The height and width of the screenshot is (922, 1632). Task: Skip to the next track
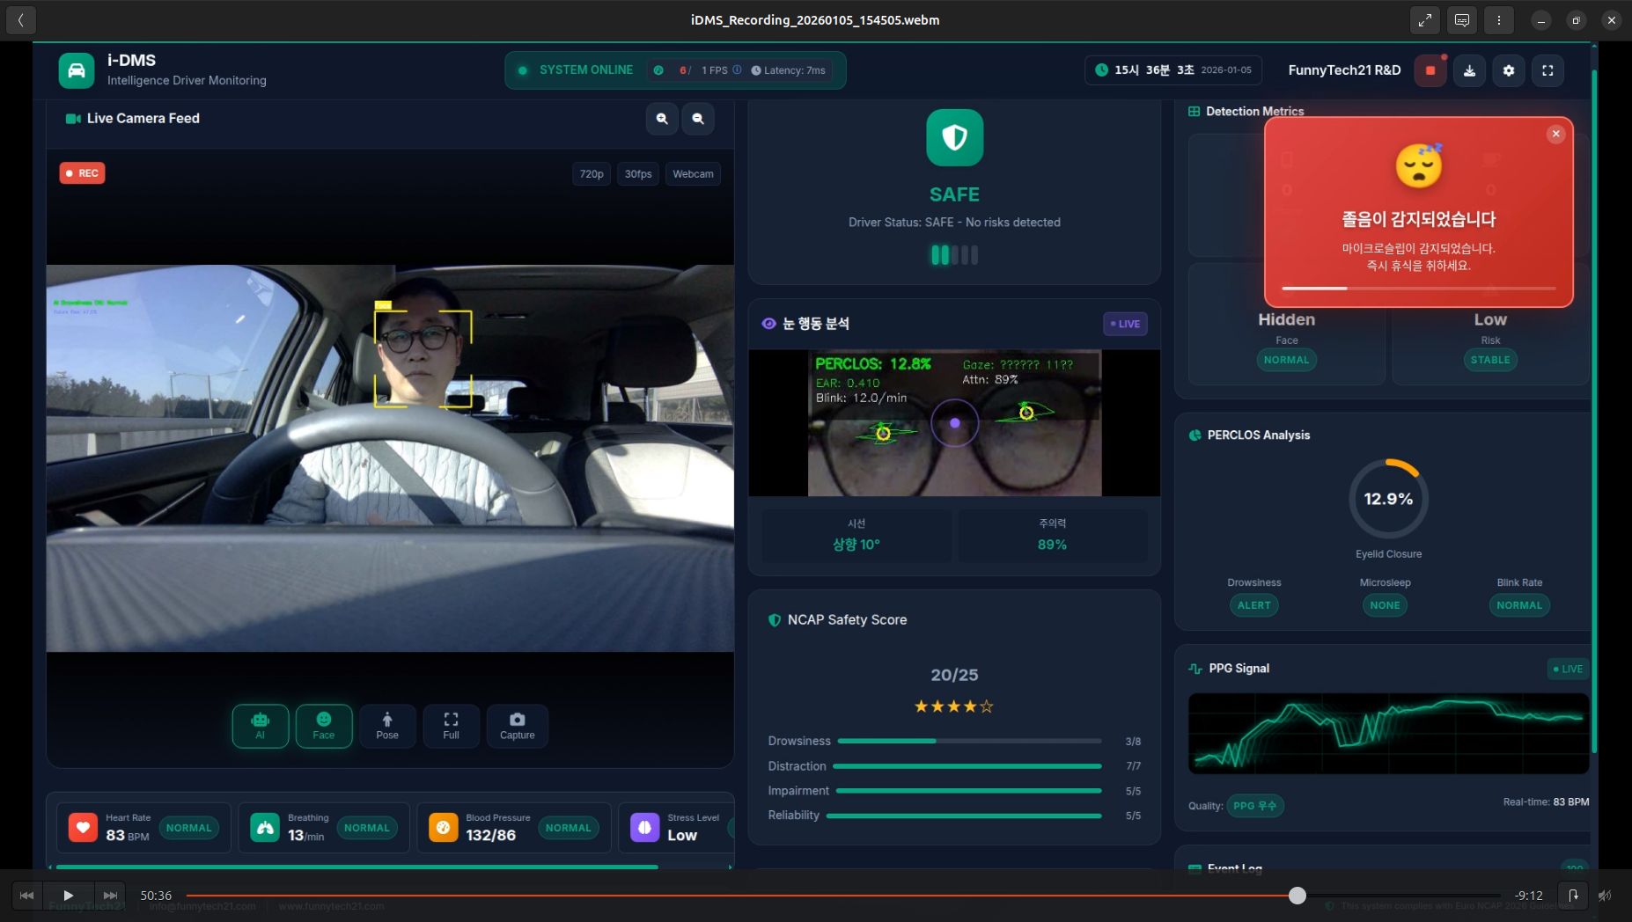pos(110,896)
